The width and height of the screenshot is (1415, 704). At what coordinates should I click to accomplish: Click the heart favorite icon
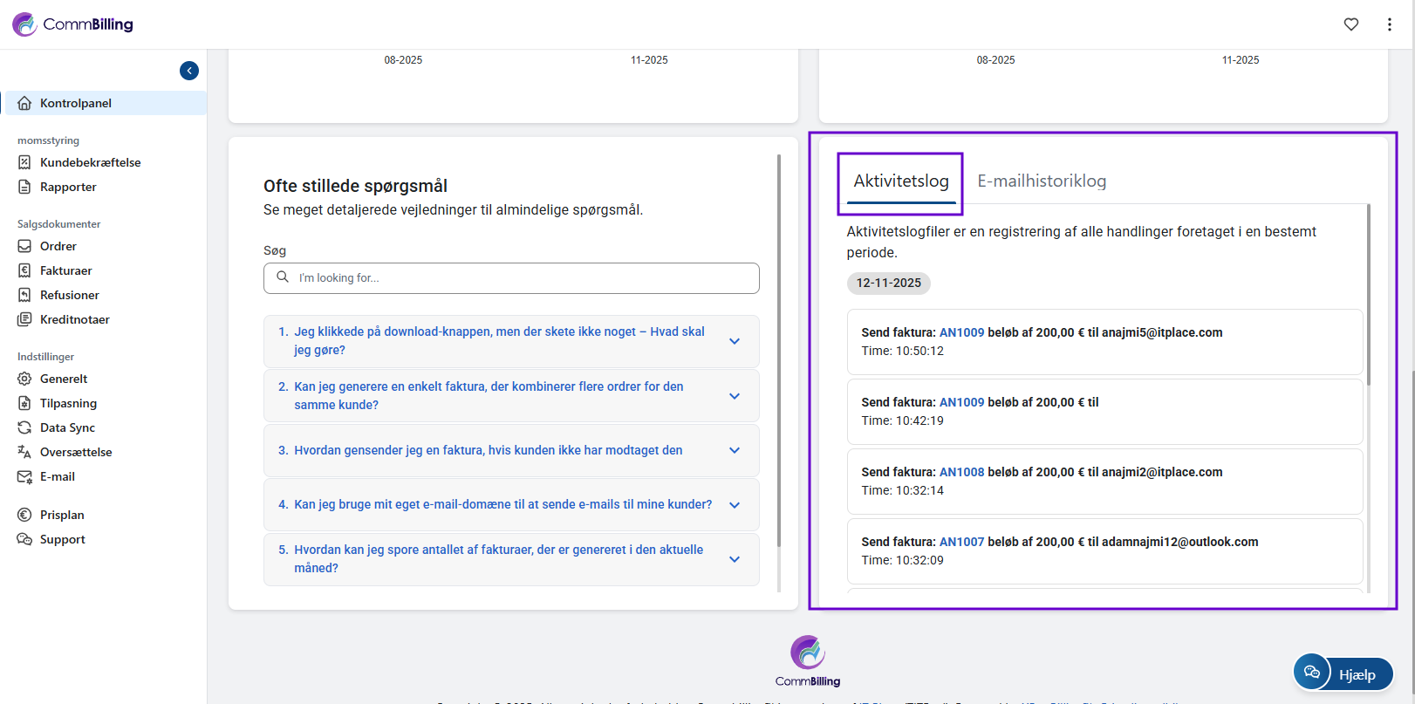click(x=1350, y=24)
